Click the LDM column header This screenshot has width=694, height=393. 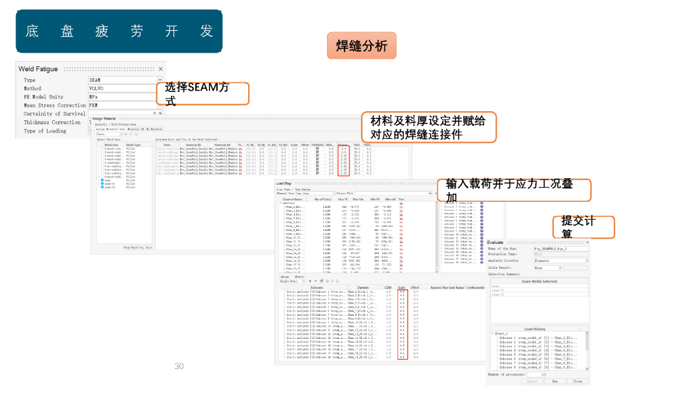388,288
